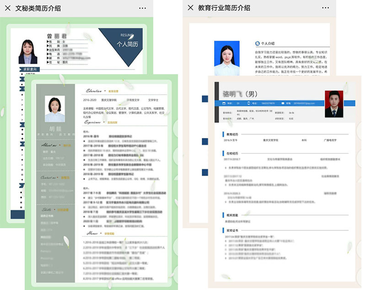Tap the 文秘类简历介绍 page title
This screenshot has height=290, width=366.
click(38, 8)
